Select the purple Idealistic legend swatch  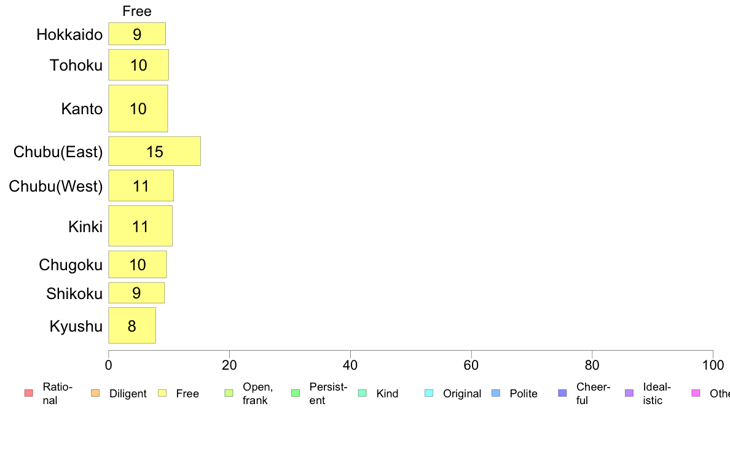(x=629, y=393)
